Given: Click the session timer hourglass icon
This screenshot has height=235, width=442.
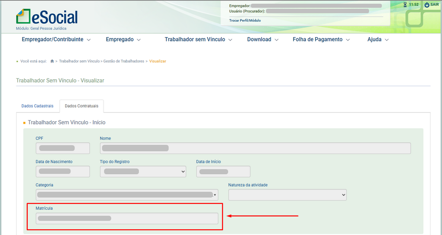Looking at the screenshot, I should tap(405, 5).
